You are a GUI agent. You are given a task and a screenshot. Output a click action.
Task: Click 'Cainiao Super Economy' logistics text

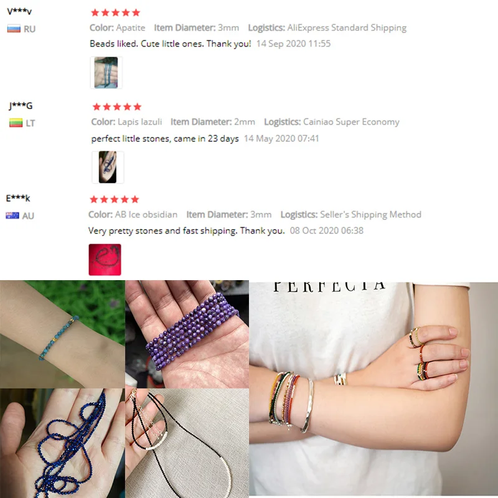(x=351, y=122)
